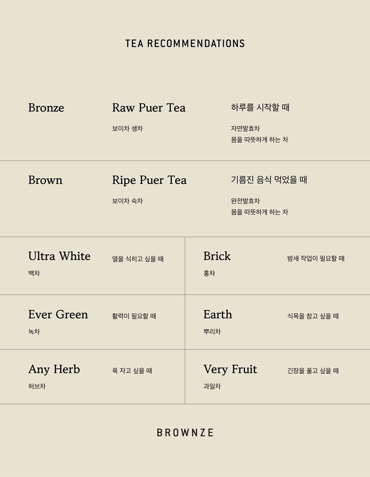370x477 pixels.
Task: Open the Ever Green tea entry
Action: click(58, 314)
